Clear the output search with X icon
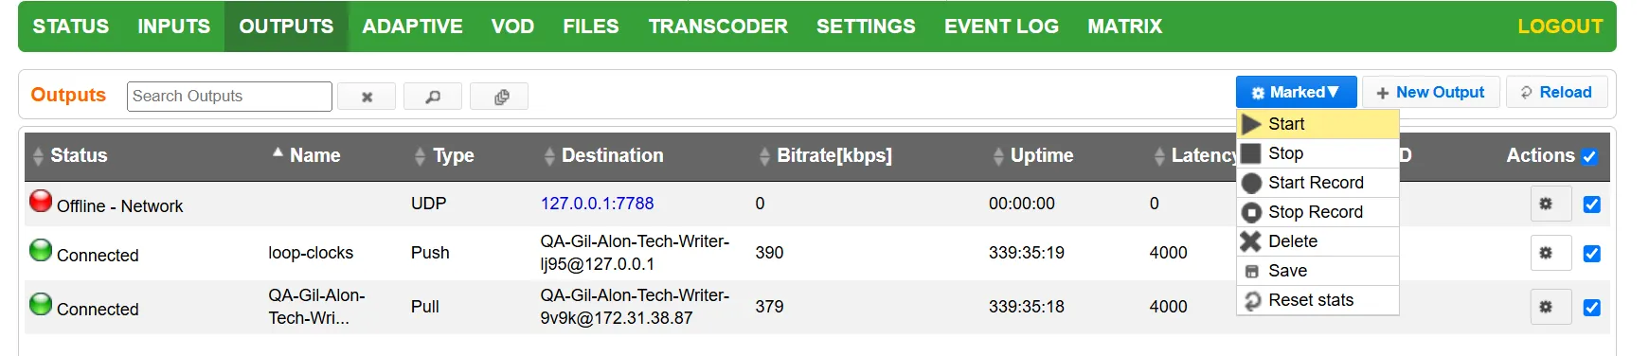The width and height of the screenshot is (1649, 356). point(367,97)
